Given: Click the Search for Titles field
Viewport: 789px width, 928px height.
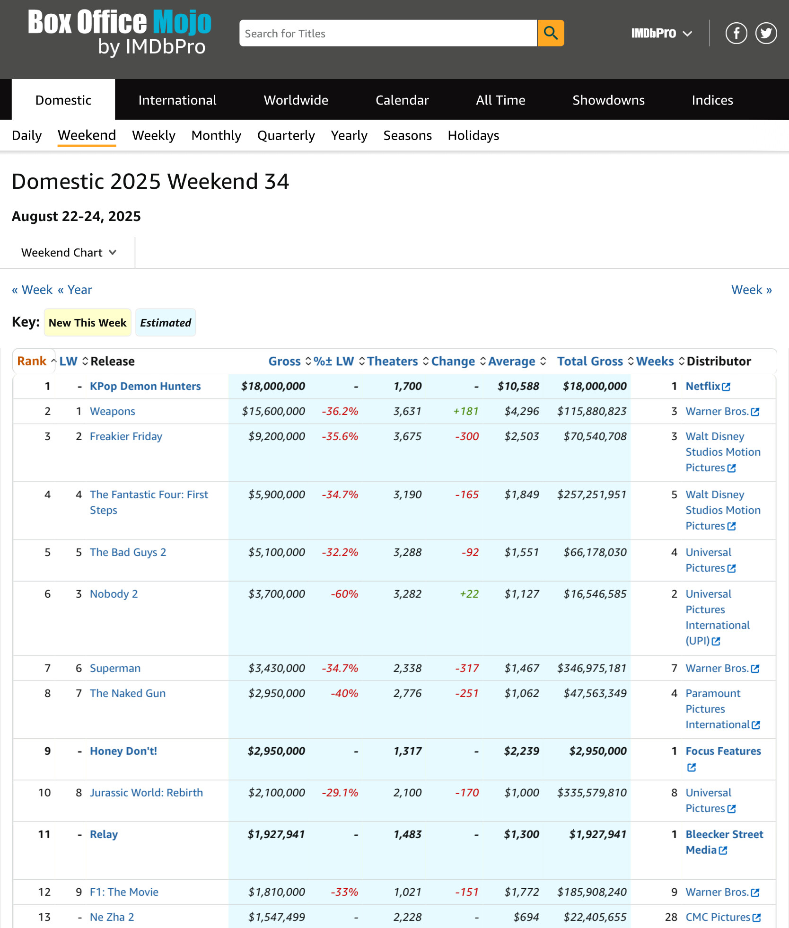Looking at the screenshot, I should pos(388,33).
